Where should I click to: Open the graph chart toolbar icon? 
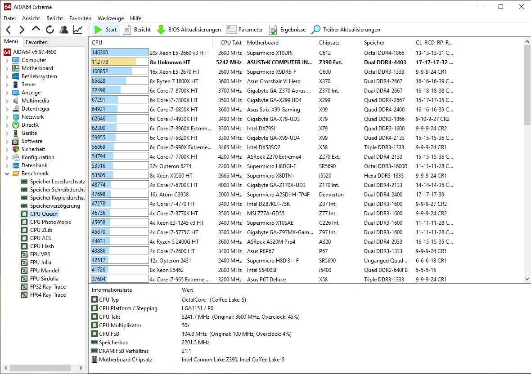78,30
